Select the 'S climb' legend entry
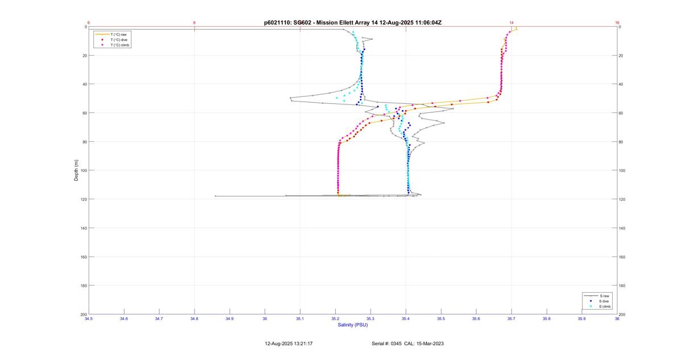The image size is (682, 353). 606,306
